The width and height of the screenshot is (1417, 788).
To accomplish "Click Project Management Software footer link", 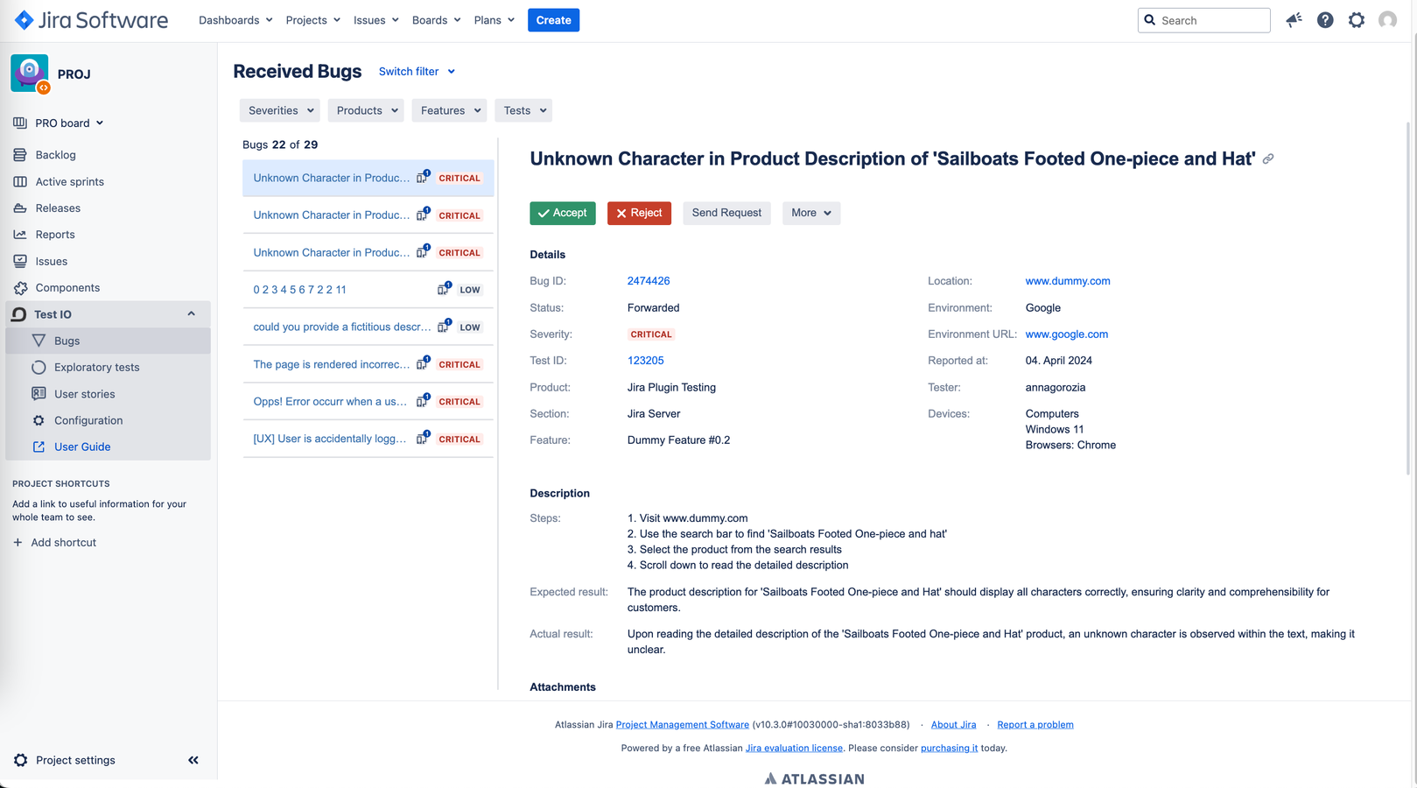I will click(683, 725).
